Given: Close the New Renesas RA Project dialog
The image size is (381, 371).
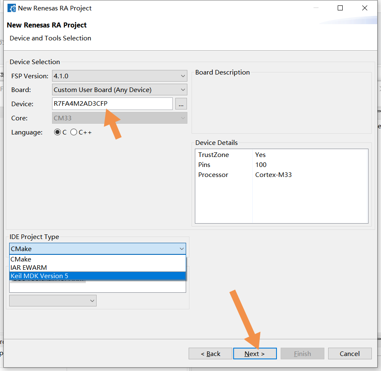Looking at the screenshot, I should click(365, 8).
